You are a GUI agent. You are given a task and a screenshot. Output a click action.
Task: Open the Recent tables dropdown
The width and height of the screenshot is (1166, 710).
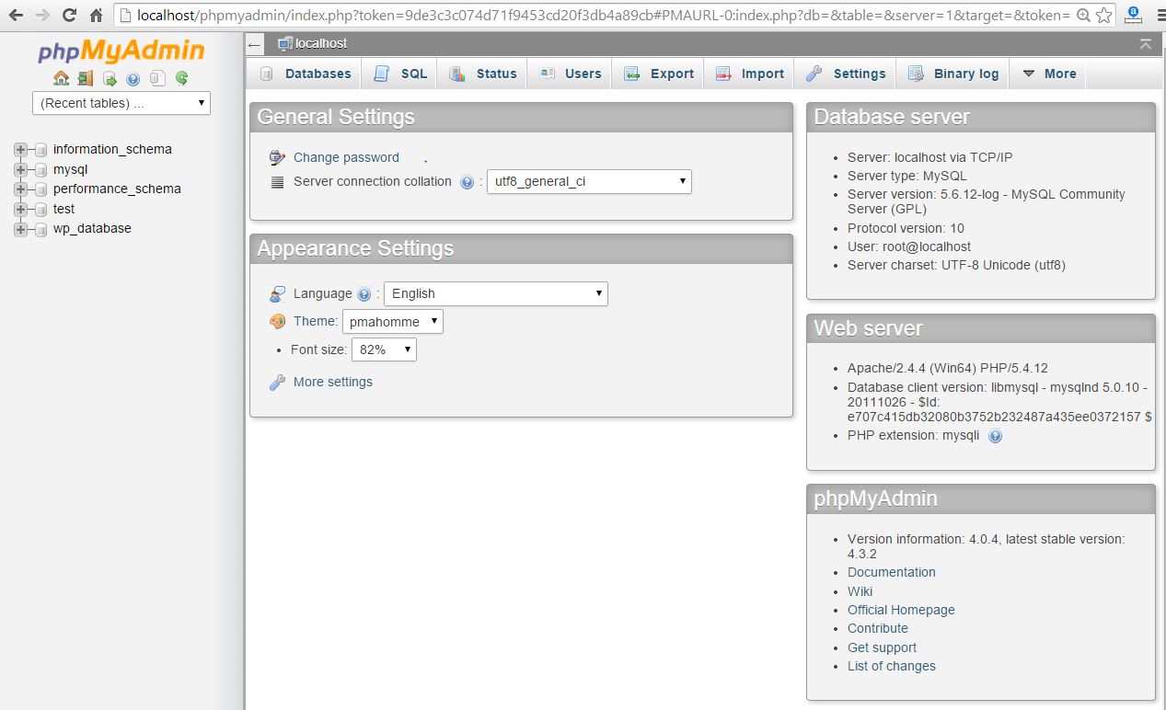click(x=121, y=103)
